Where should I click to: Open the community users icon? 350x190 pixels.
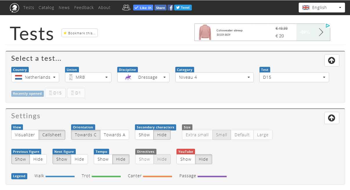126,8
